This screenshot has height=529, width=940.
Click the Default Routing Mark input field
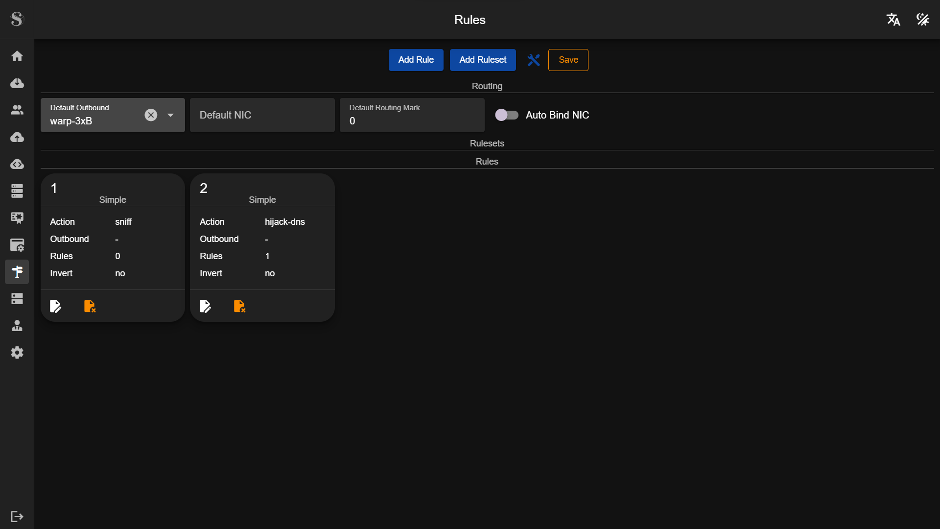[x=412, y=120]
